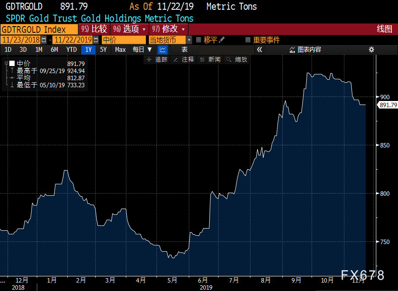Click the 5月 x-axis month label
Image resolution: width=398 pixels, height=291 pixels.
[x=172, y=280]
